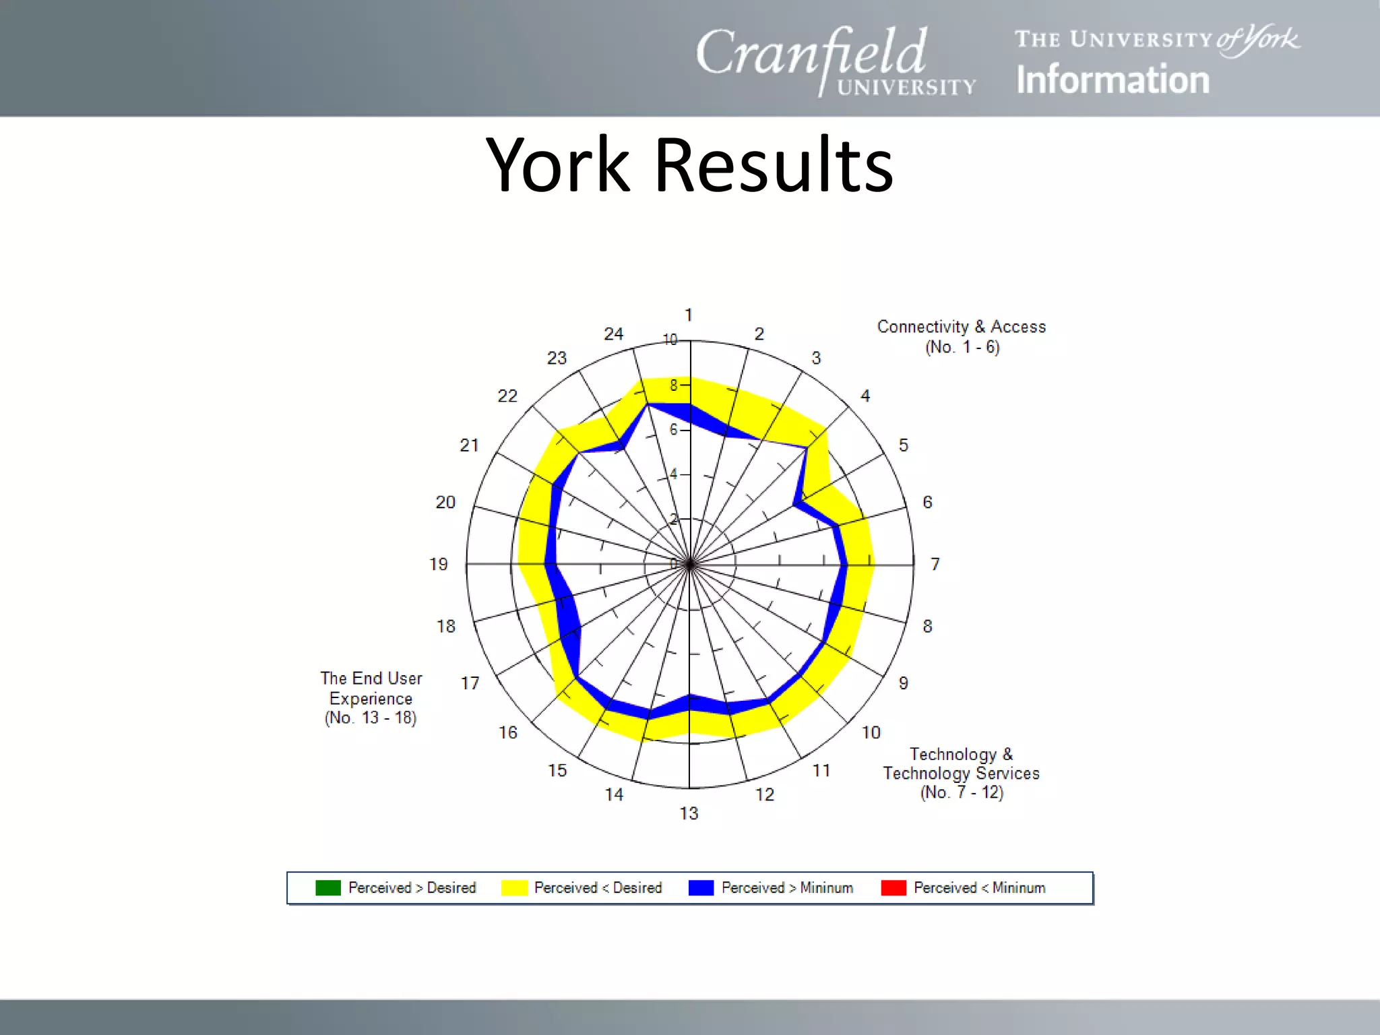
Task: Click radar axis label 7
Action: (935, 564)
